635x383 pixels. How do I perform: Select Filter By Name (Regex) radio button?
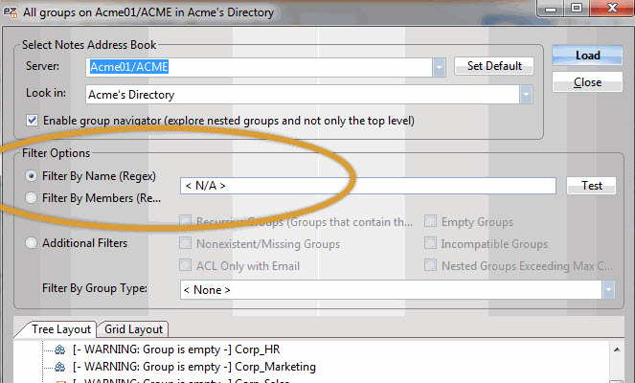coord(34,176)
